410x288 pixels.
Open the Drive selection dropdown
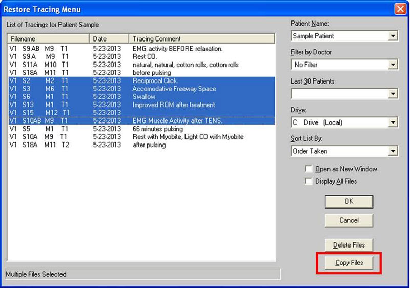[393, 122]
